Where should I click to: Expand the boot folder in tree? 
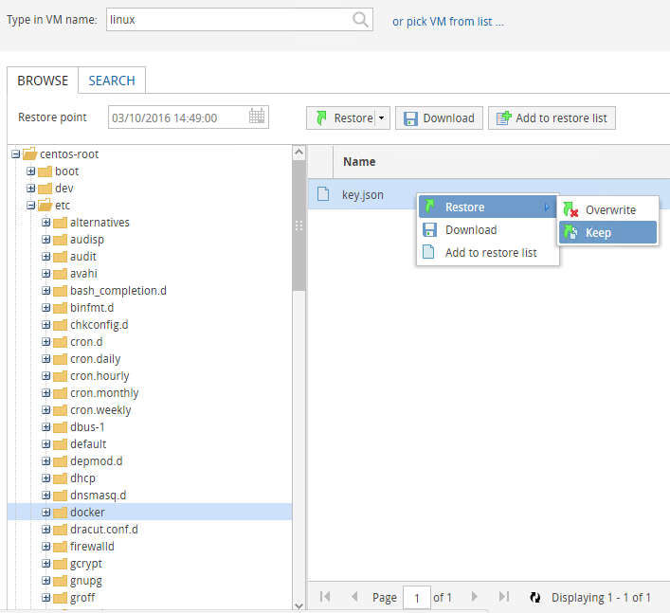click(31, 171)
